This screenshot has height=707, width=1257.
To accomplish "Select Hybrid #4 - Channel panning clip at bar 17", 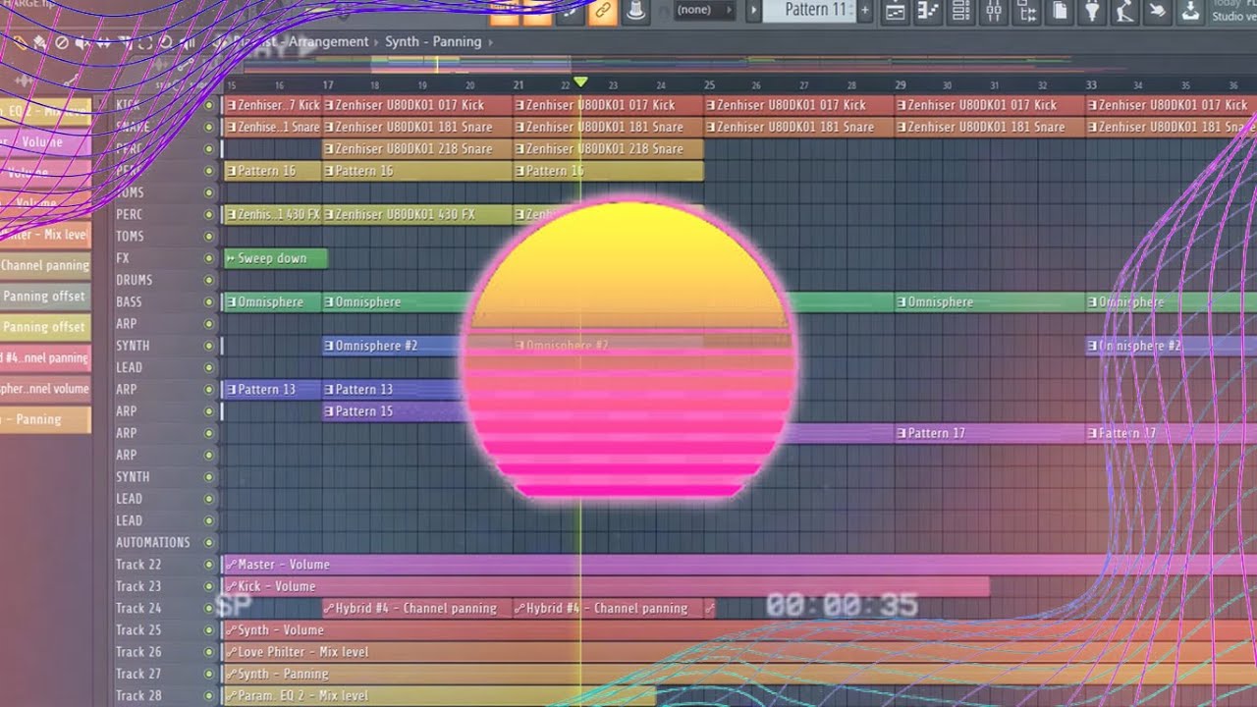I will [416, 608].
